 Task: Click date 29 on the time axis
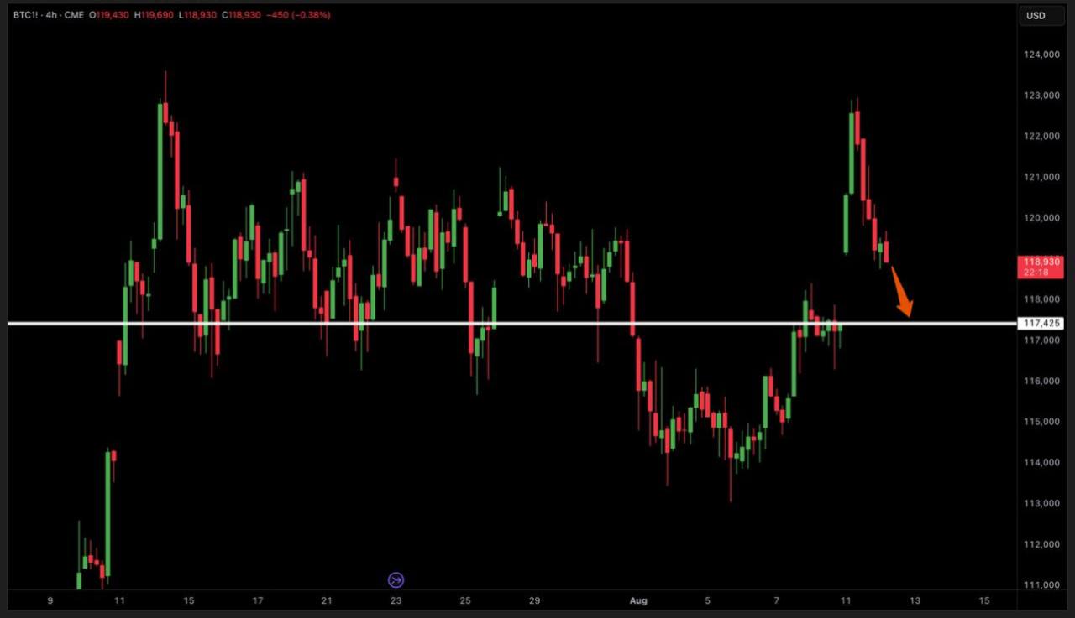click(x=534, y=600)
